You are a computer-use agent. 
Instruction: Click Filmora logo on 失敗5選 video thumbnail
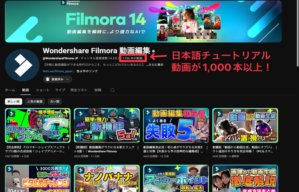click(149, 113)
